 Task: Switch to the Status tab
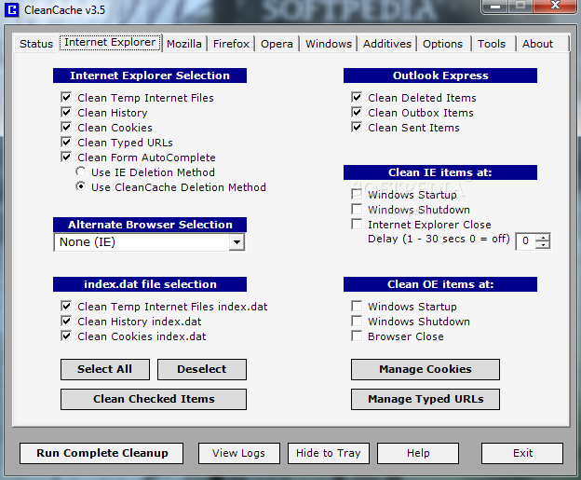click(x=36, y=44)
